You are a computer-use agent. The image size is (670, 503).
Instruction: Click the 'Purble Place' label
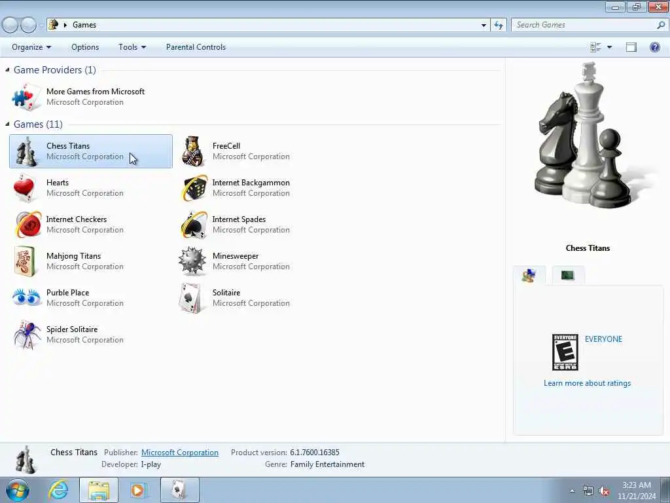(67, 293)
